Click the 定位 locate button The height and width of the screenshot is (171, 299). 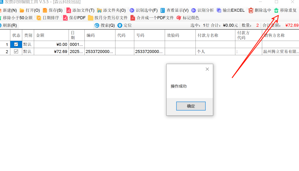point(124,25)
